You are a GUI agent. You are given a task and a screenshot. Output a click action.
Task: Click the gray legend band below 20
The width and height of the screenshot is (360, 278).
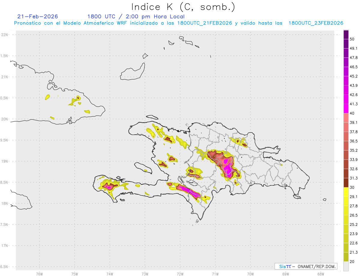pyautogui.click(x=346, y=266)
